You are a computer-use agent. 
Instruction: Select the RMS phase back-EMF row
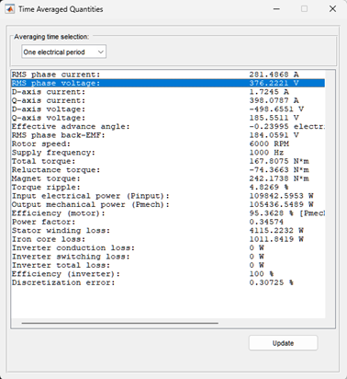point(168,135)
